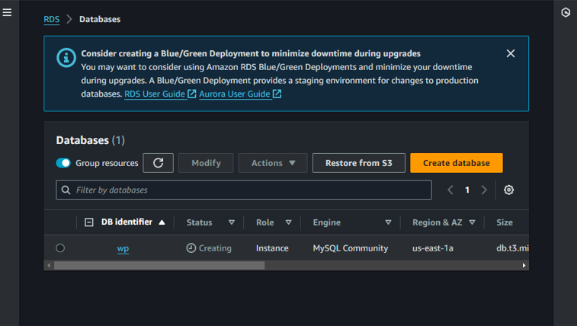Click the RDS breadcrumb link
This screenshot has width=577, height=326.
(x=52, y=19)
